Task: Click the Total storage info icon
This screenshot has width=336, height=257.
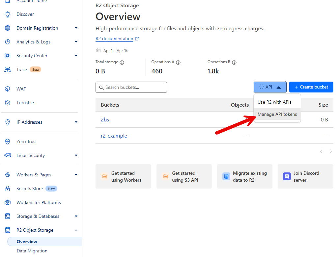Action: (122, 63)
